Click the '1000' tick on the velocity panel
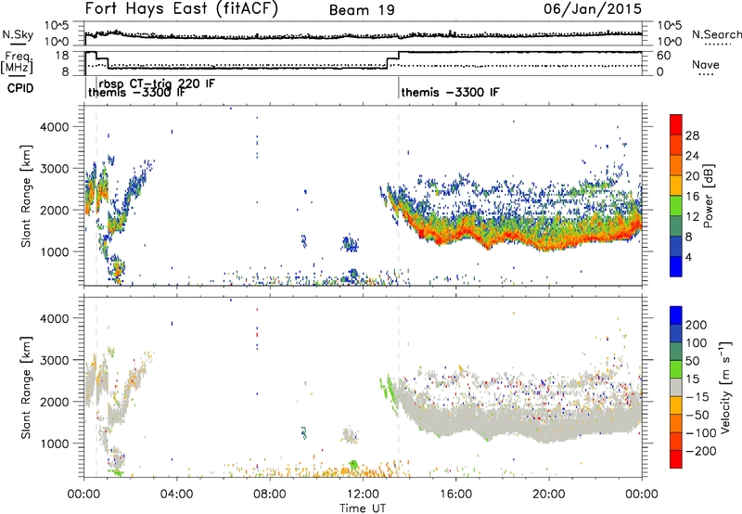Viewport: 742px width, 514px height. [55, 443]
